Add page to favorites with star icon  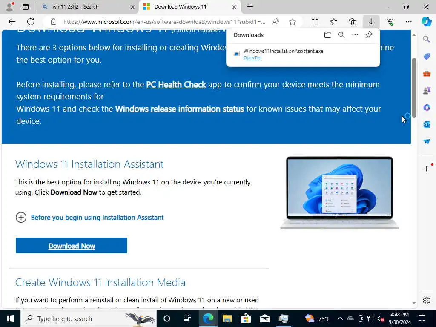[292, 22]
